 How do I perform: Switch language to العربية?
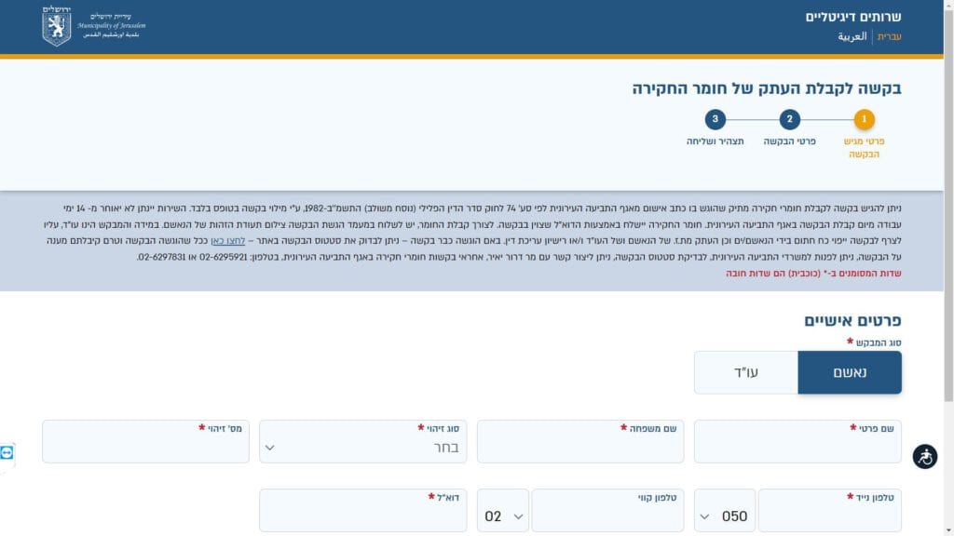[x=852, y=37]
